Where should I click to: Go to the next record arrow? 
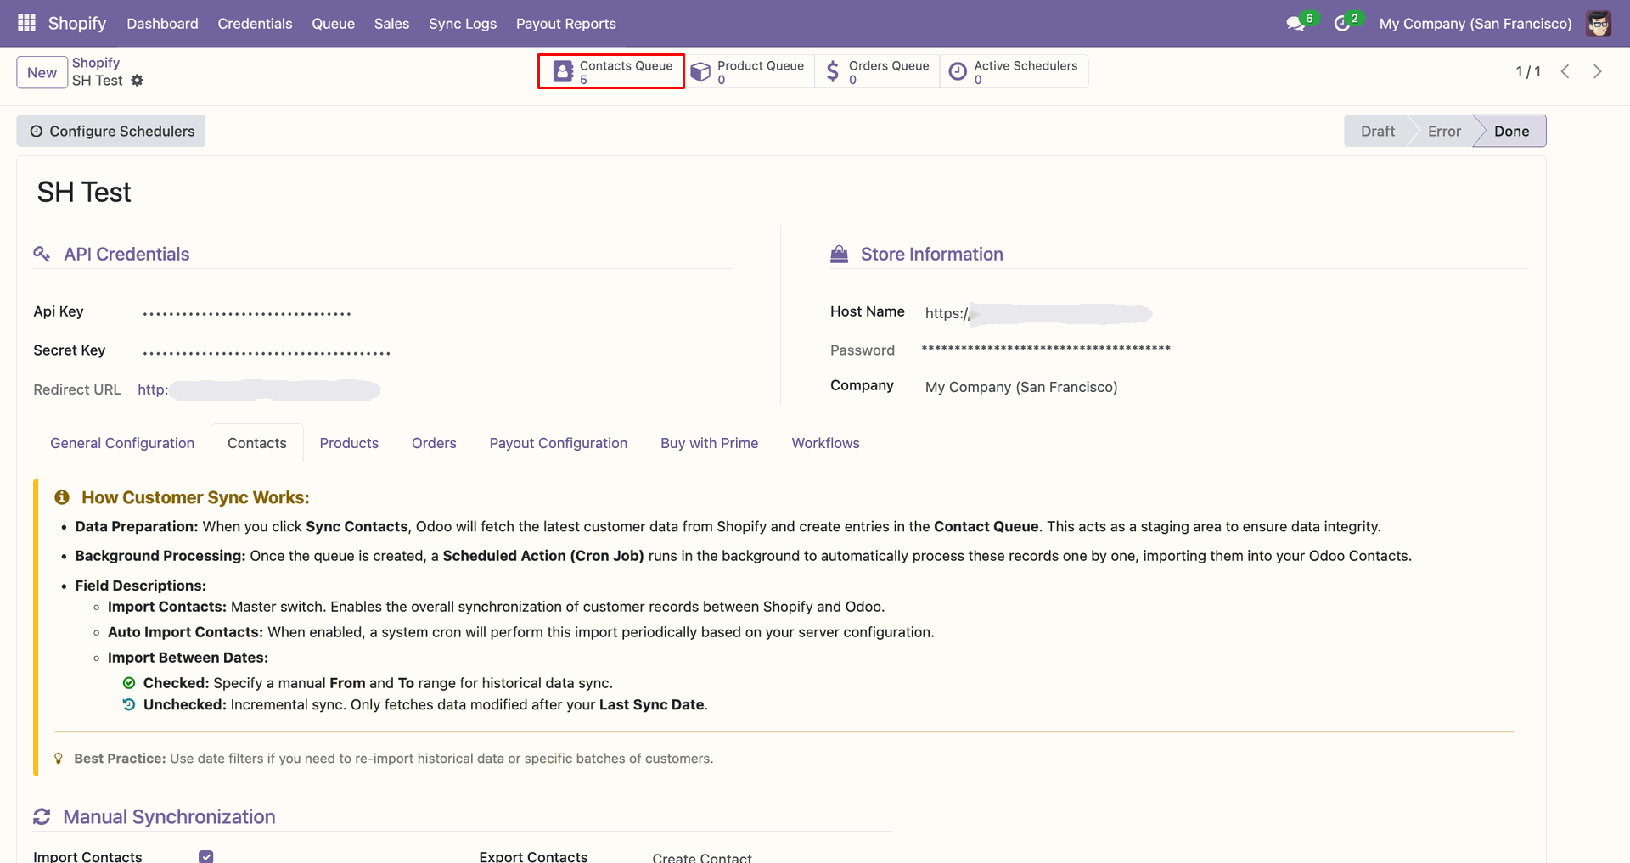pos(1598,71)
